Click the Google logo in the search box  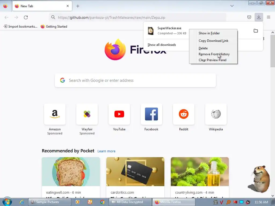[63, 80]
